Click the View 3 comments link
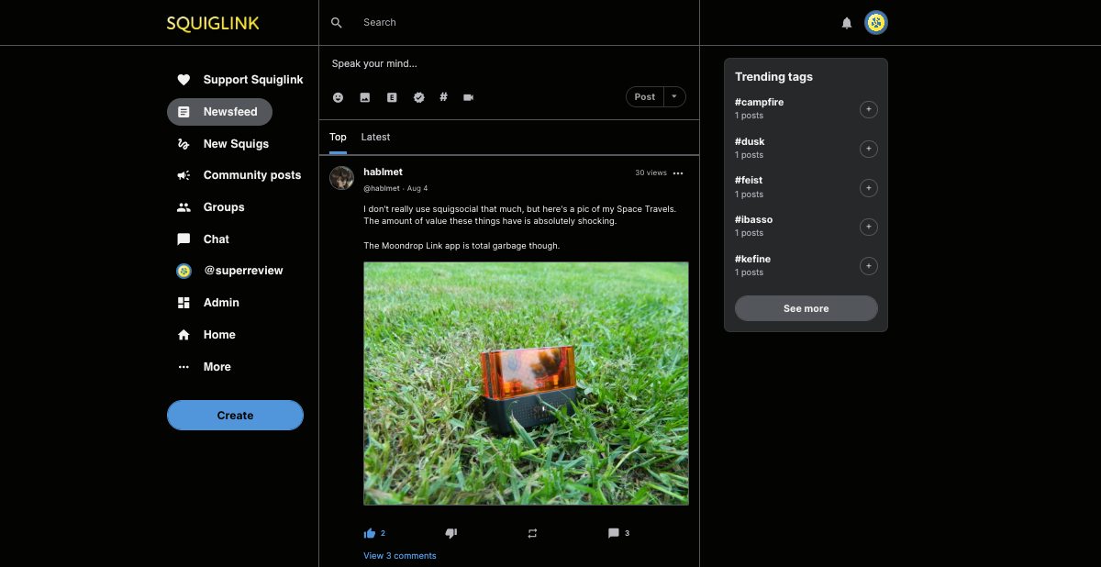1101x567 pixels. (x=400, y=556)
